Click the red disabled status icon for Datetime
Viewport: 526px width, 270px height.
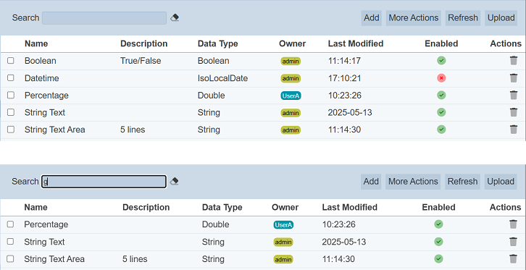(x=441, y=78)
